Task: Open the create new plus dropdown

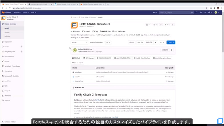Action: click(155, 13)
